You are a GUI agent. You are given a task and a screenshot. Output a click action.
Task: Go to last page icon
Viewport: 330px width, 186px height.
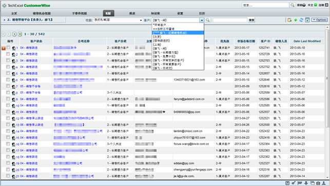tap(20, 34)
